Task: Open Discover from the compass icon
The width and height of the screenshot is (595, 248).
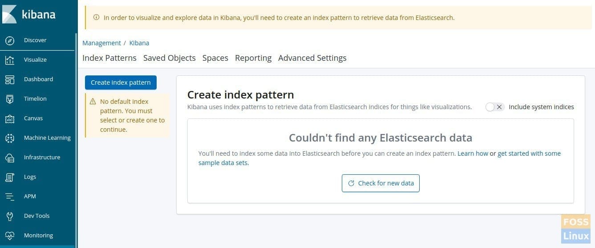Action: coord(10,40)
